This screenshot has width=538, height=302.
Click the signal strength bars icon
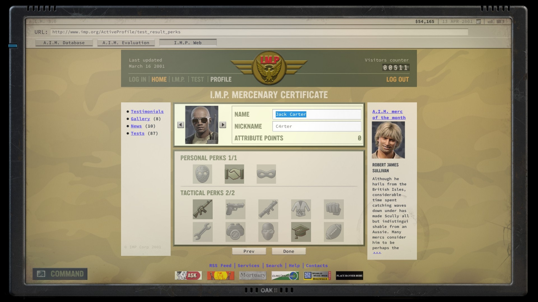pyautogui.click(x=491, y=21)
